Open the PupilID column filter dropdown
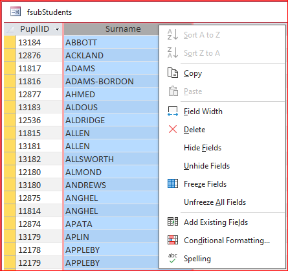288x271 pixels. tap(57, 29)
